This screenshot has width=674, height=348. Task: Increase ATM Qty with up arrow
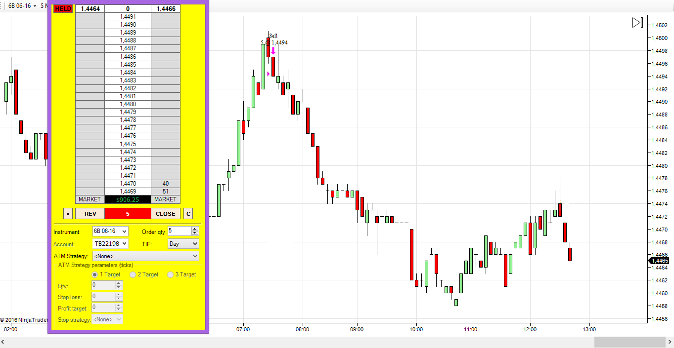118,283
